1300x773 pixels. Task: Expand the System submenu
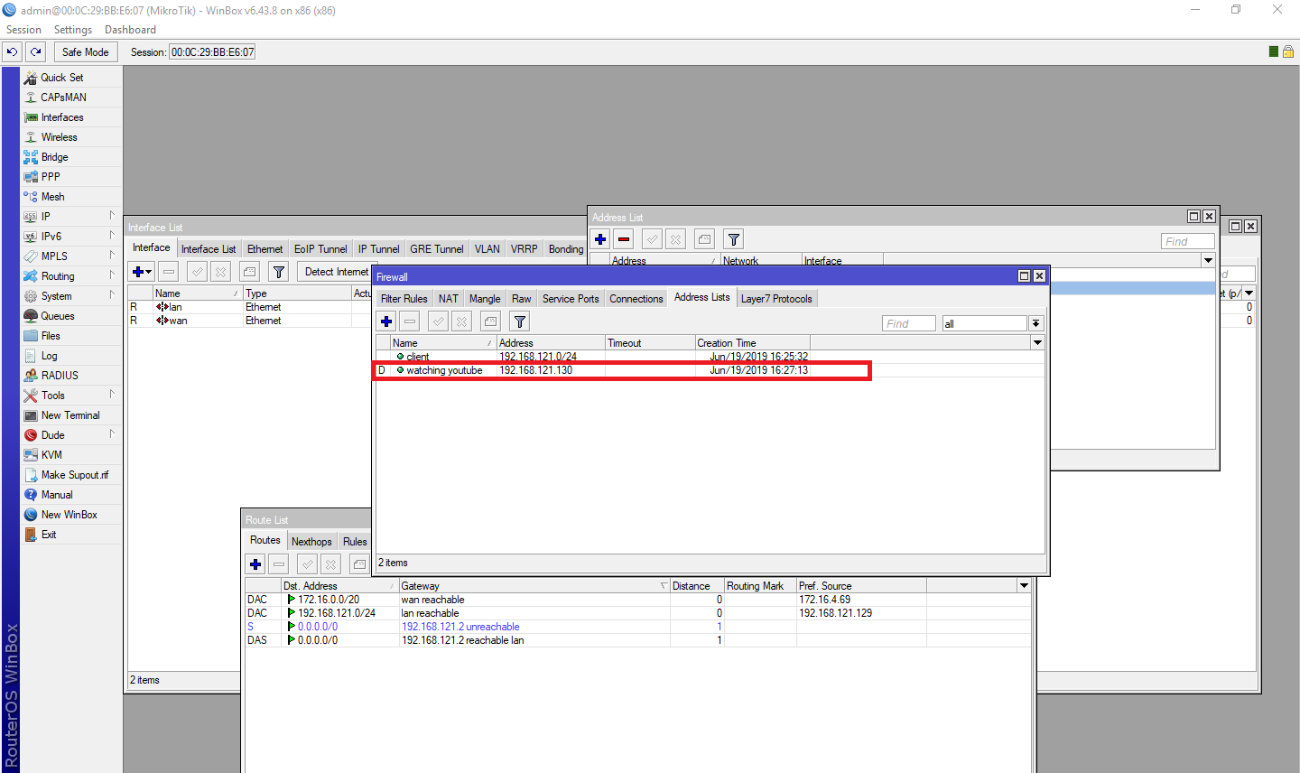71,296
